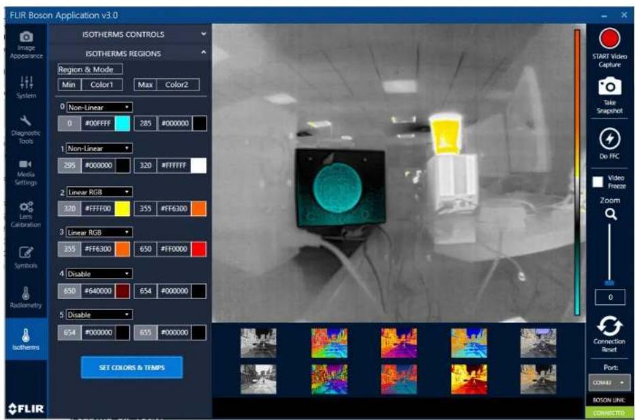Screen dimensions: 635x420
Task: Collapse the Isotherms Regions section
Action: 203,52
